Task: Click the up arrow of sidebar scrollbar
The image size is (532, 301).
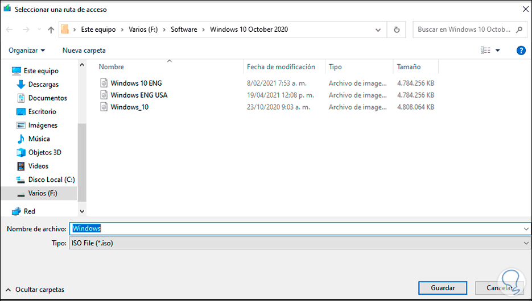Action: point(82,65)
